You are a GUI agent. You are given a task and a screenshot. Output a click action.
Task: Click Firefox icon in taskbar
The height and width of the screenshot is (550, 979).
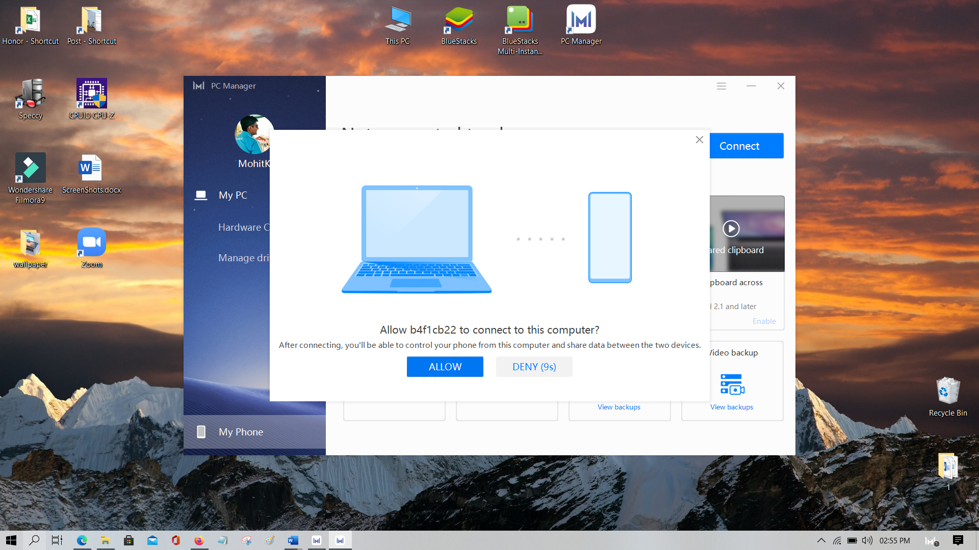199,540
